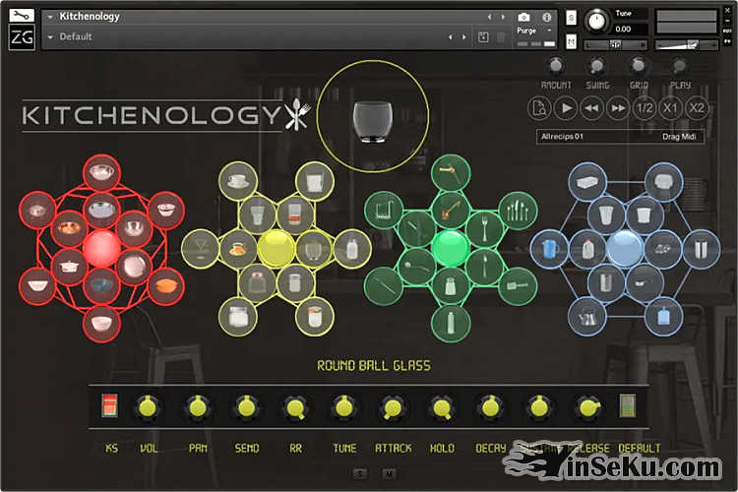Click the wrench icon in the header
Viewport: 738px width, 492px height.
coord(22,17)
